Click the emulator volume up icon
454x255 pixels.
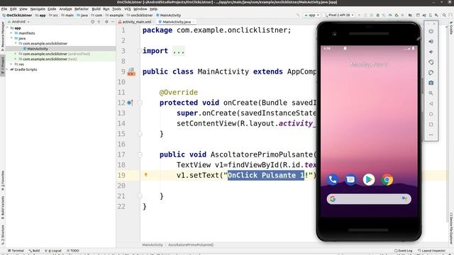[431, 42]
